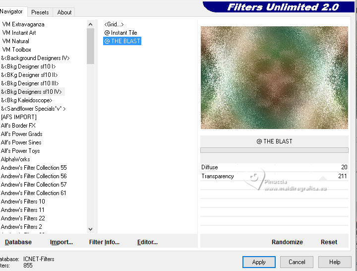The image size is (357, 271).
Task: Select Andrew's Filters 2 category
Action: tap(21, 227)
